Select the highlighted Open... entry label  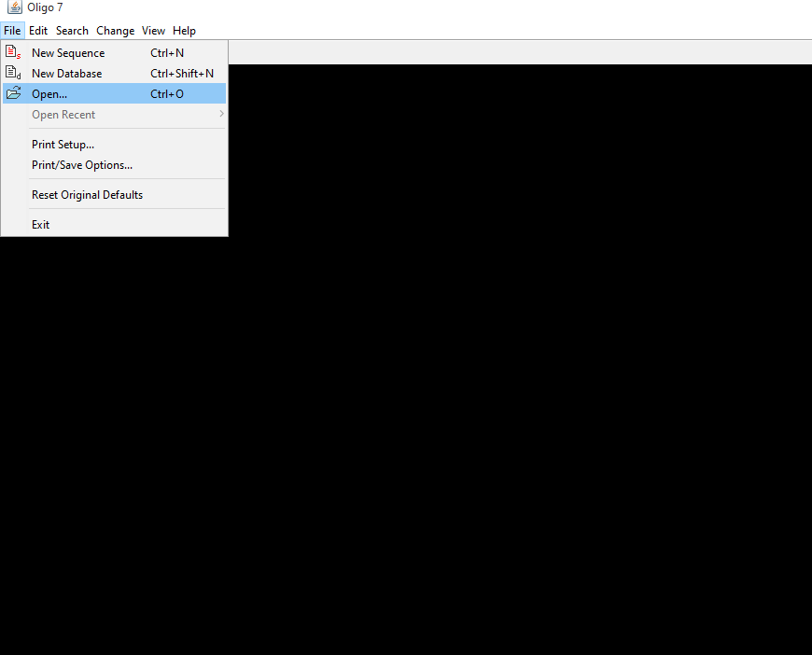49,94
